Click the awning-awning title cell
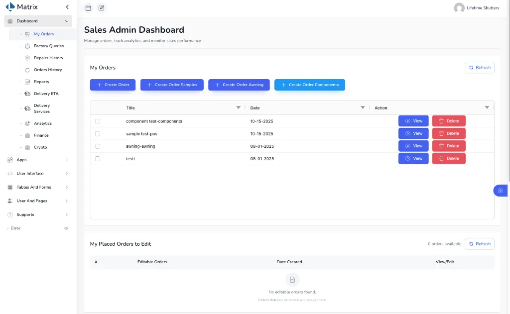 [x=140, y=146]
